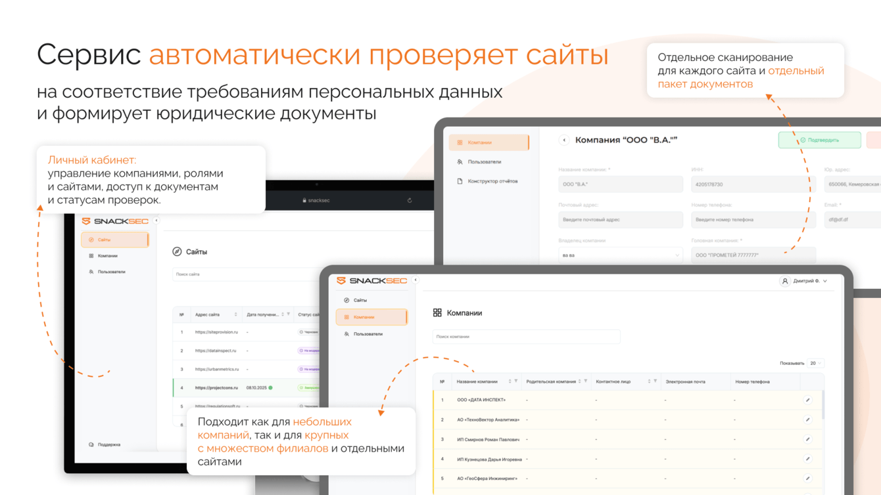Edit the АО «ТехноВектор Аналитика» company row
This screenshot has width=881, height=495.
(807, 420)
